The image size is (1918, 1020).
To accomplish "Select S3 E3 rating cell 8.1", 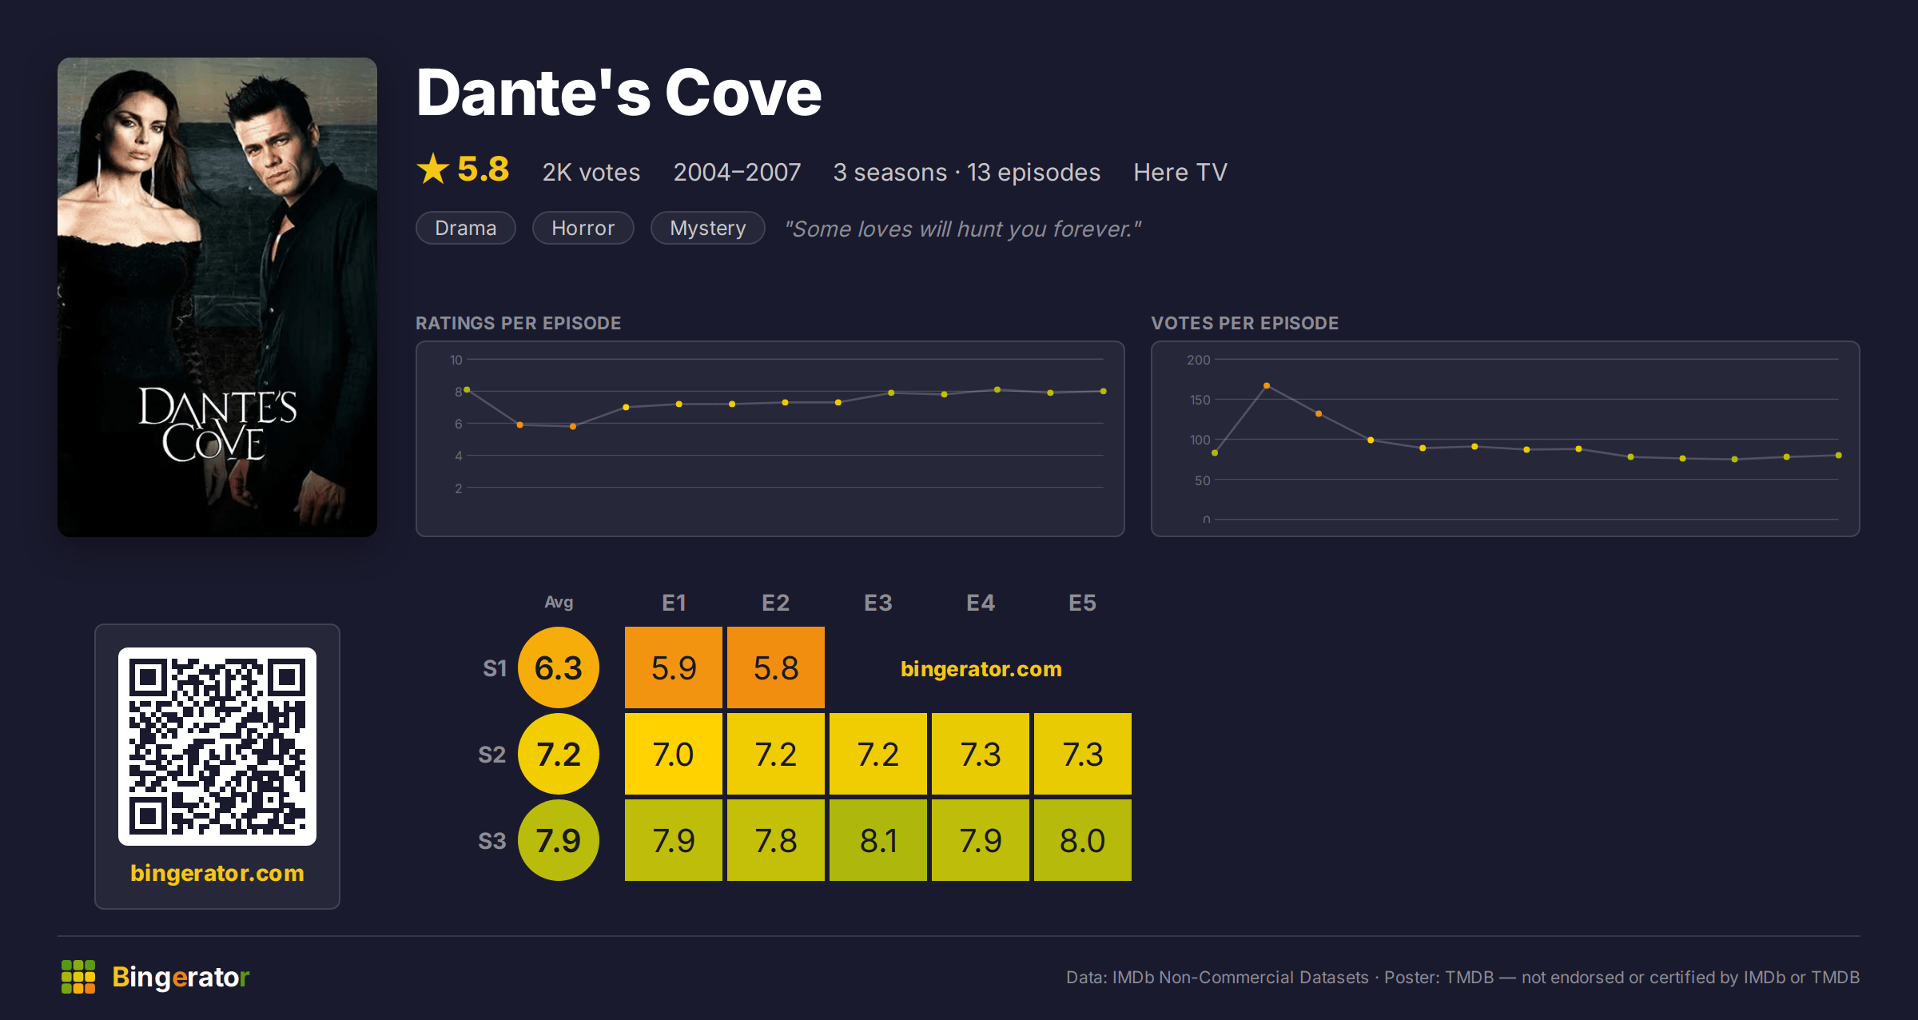I will (878, 840).
